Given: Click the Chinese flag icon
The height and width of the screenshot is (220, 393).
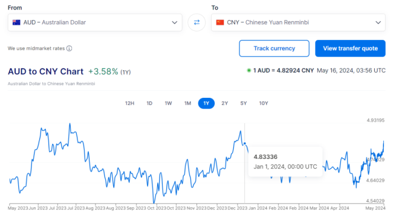Looking at the screenshot, I should point(220,22).
